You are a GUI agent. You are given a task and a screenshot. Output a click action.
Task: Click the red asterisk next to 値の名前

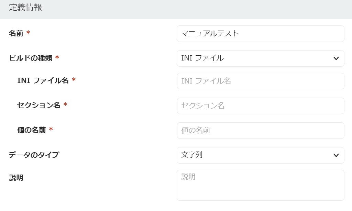(x=51, y=130)
